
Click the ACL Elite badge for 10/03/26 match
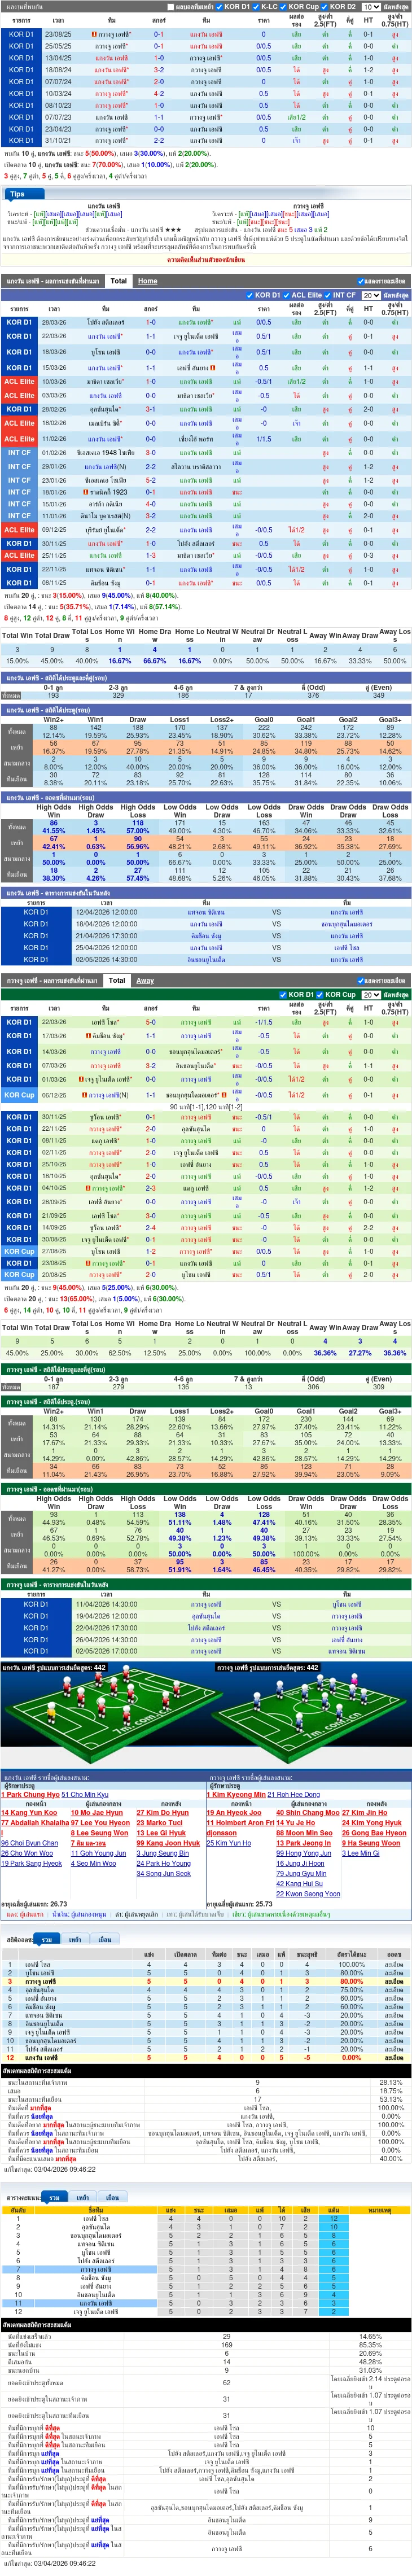click(x=19, y=381)
